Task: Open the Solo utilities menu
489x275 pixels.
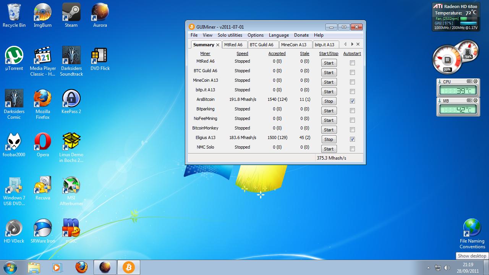Action: (230, 35)
